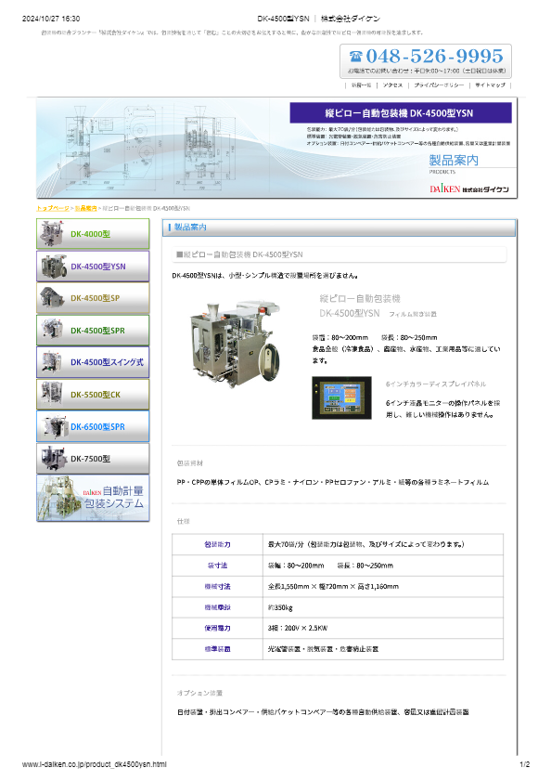Screen dimensions: 551x781
Task: Go to トップページ breadcrumb link
Action: pyautogui.click(x=53, y=208)
